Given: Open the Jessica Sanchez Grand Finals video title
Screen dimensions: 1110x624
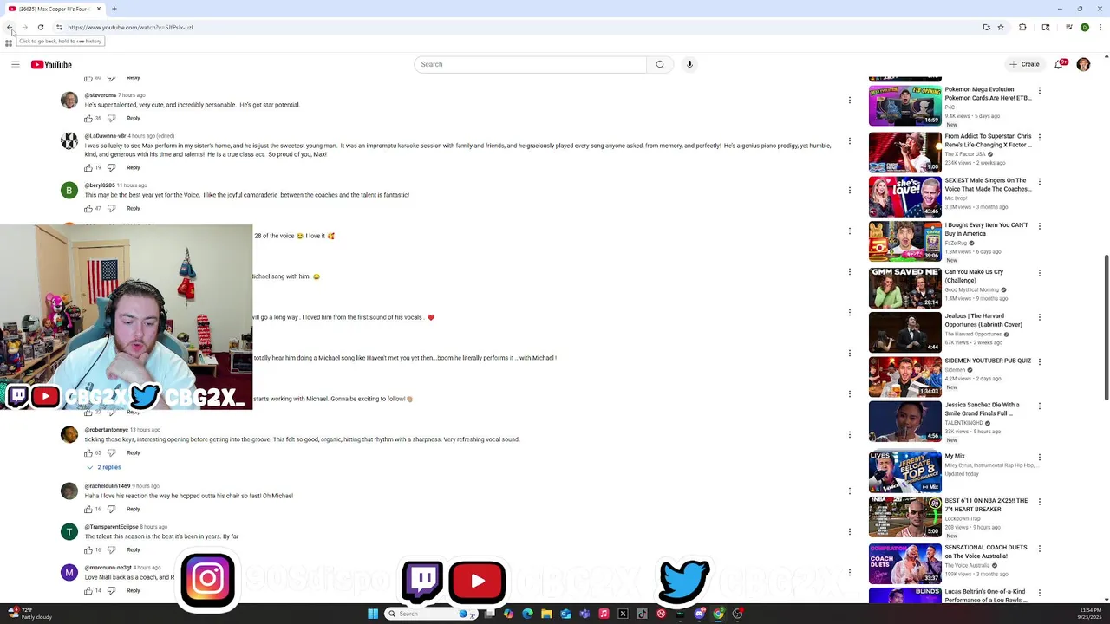Looking at the screenshot, I should click(x=982, y=409).
